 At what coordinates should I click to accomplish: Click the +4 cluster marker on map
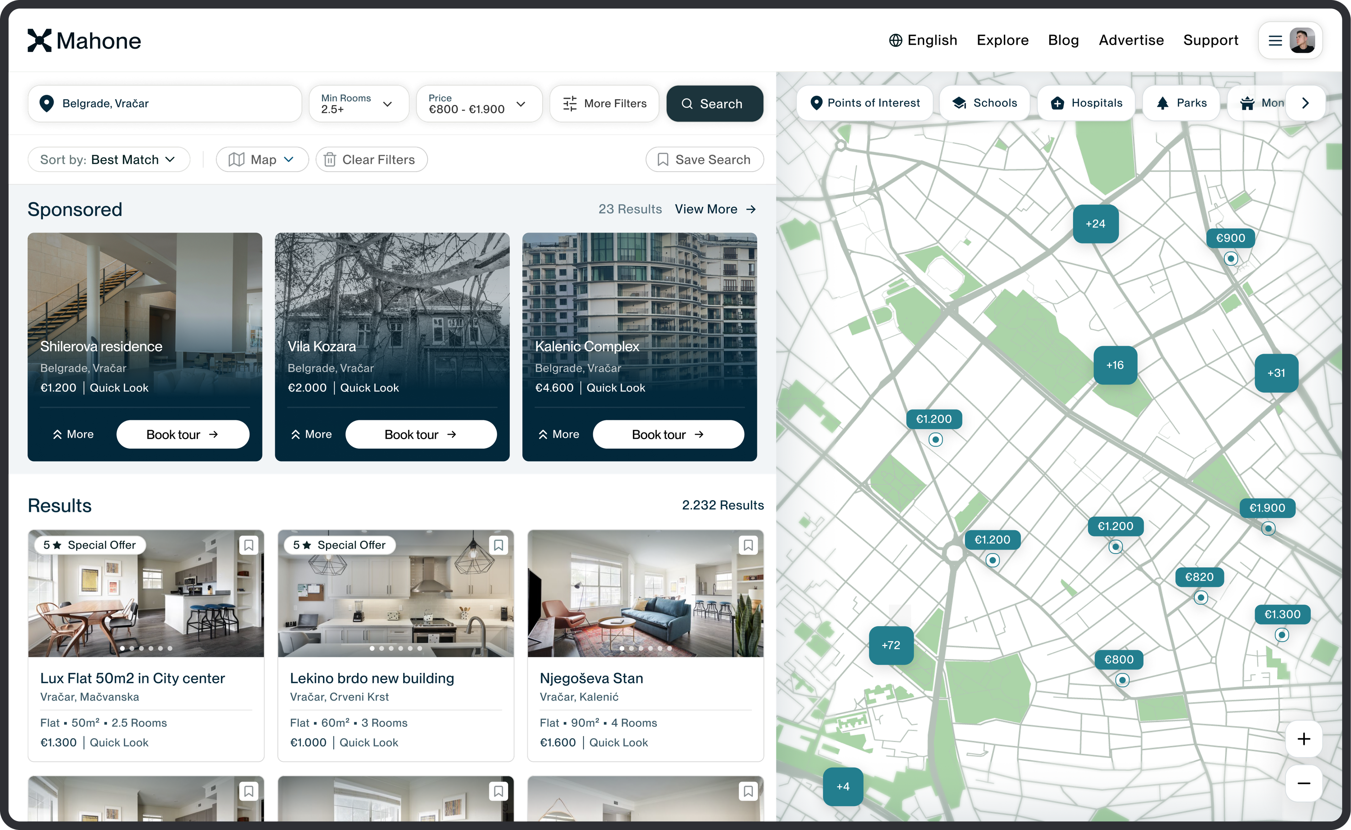pyautogui.click(x=843, y=786)
